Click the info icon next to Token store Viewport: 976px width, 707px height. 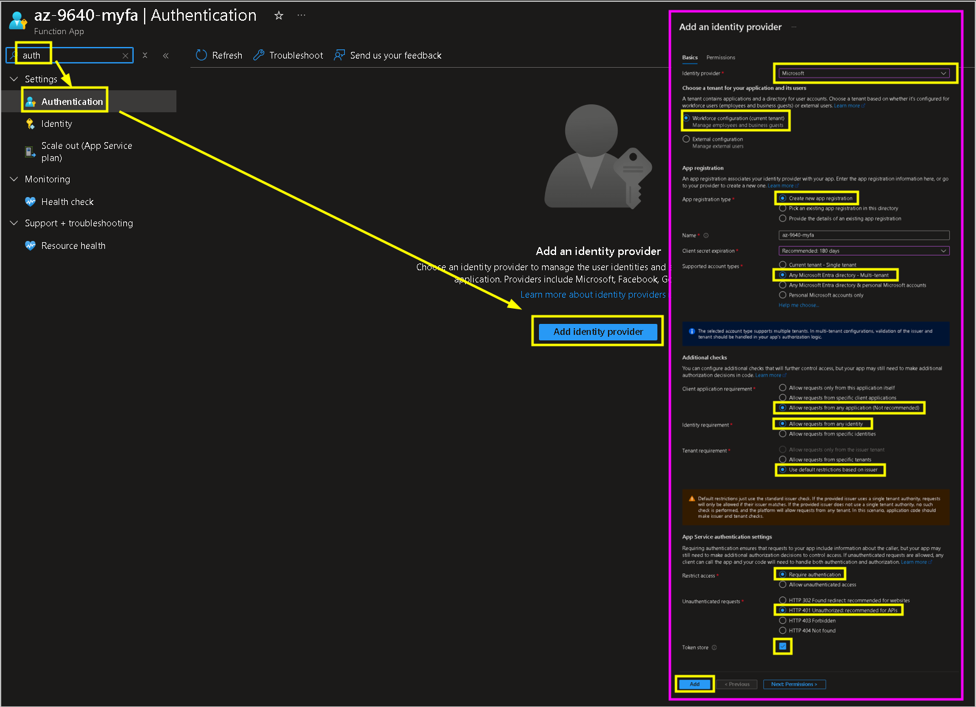tap(714, 648)
